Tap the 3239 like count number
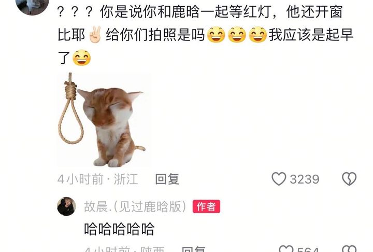This screenshot has width=373, height=252. pos(305,179)
